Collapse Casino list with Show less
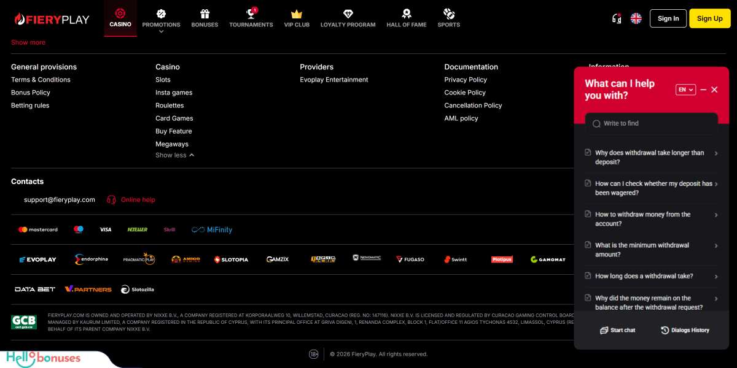The image size is (737, 368). click(174, 155)
